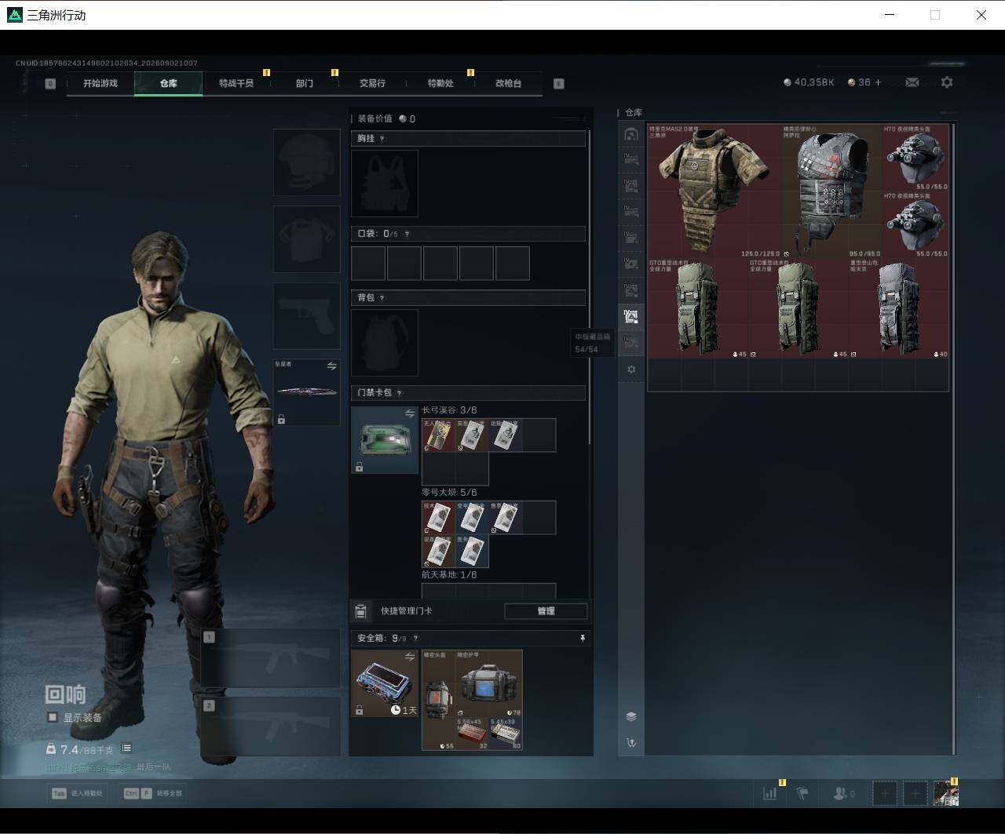Click the empty backpack slot

385,343
